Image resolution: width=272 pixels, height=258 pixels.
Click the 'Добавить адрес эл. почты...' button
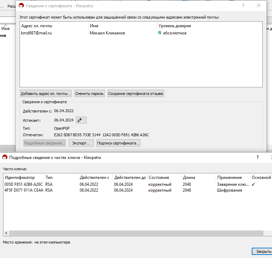coord(46,94)
